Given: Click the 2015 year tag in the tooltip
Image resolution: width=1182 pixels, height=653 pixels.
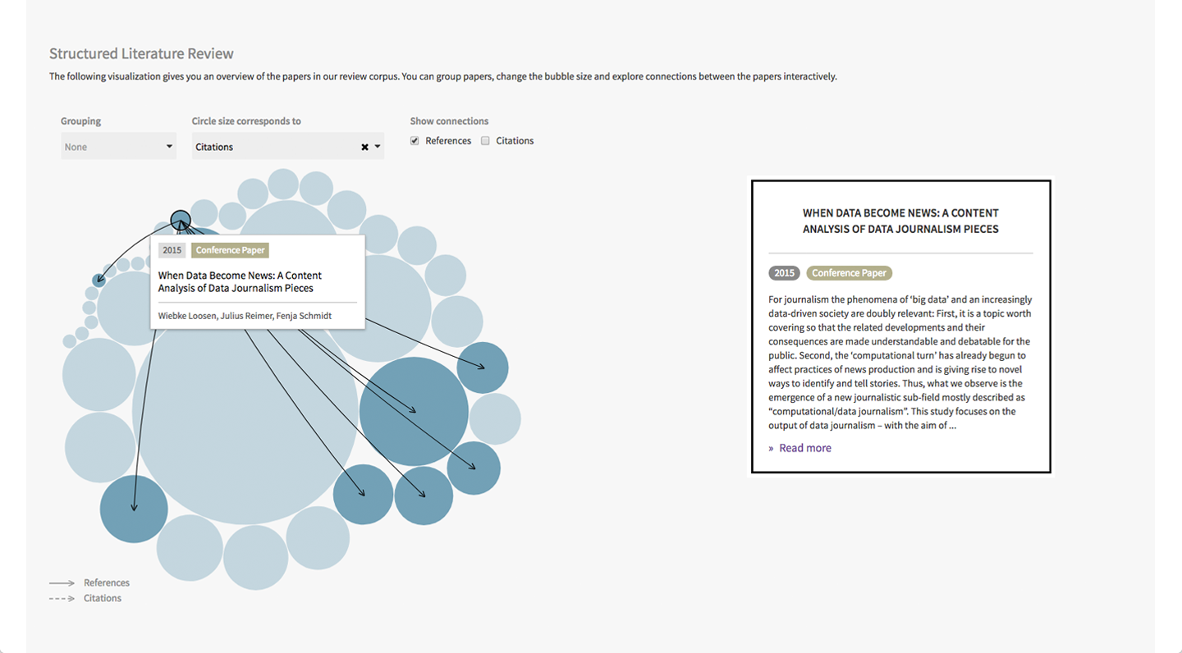Looking at the screenshot, I should coord(172,250).
